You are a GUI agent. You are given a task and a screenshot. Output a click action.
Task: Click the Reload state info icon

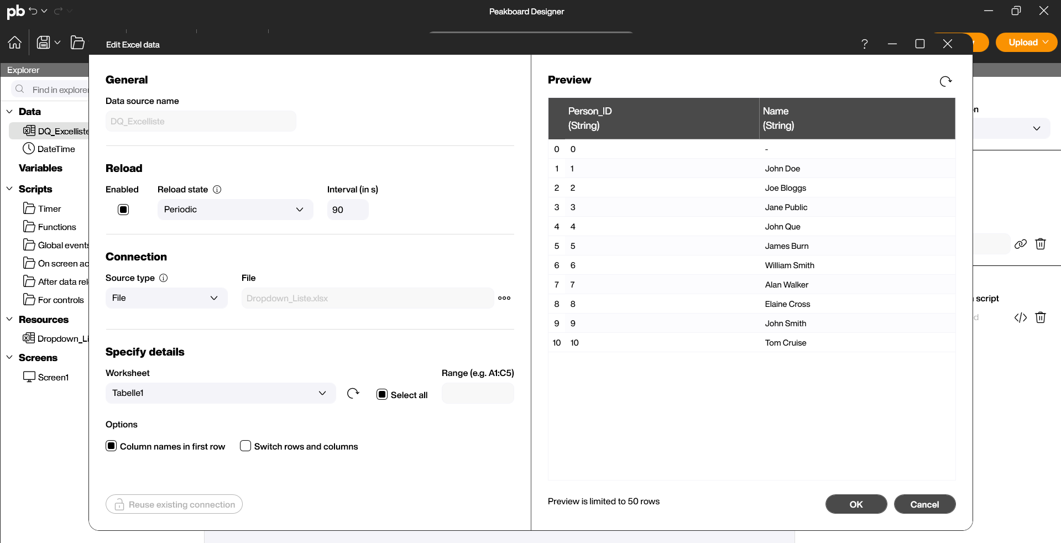(217, 190)
